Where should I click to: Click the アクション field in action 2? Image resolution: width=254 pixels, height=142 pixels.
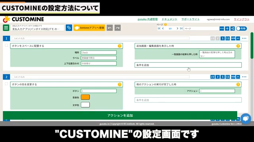(217, 91)
